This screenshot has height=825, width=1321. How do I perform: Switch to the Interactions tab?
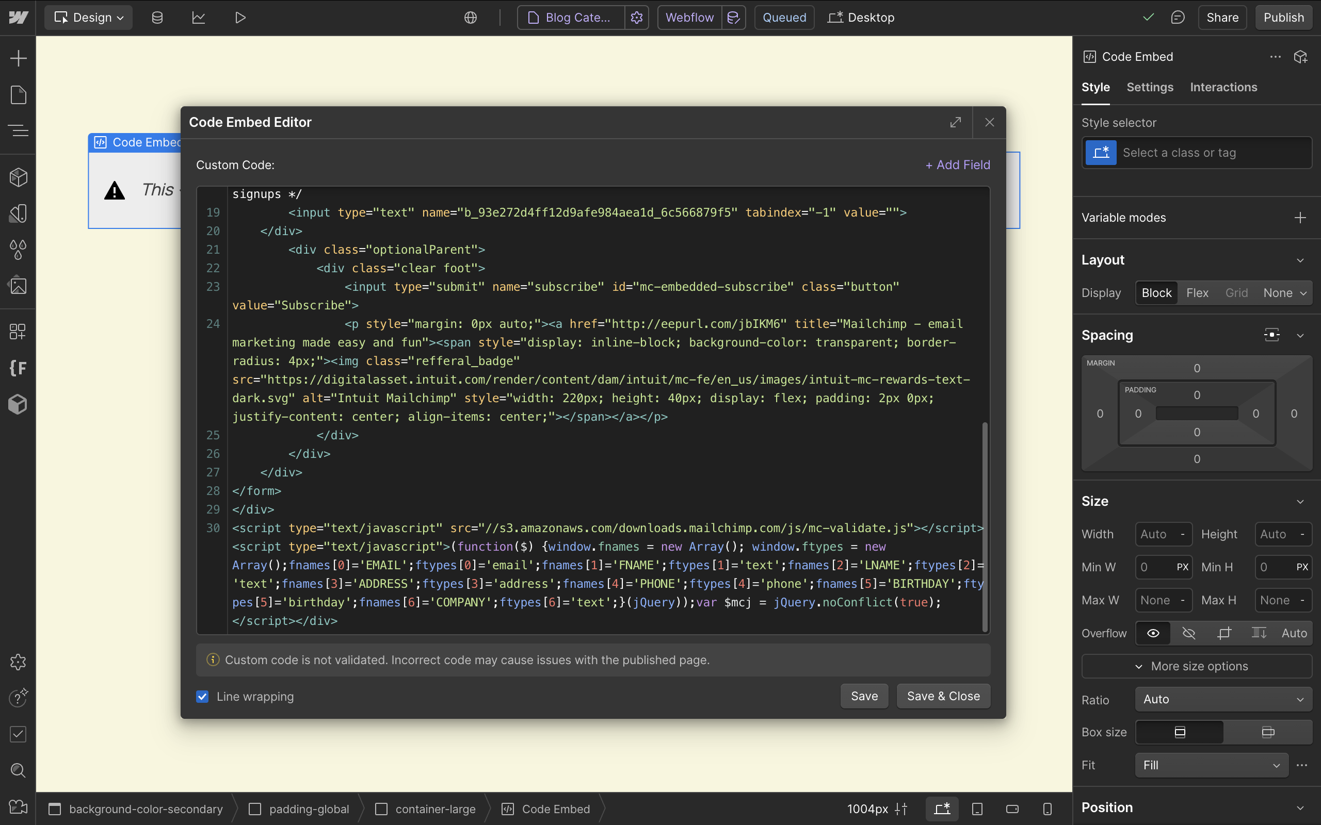point(1223,87)
